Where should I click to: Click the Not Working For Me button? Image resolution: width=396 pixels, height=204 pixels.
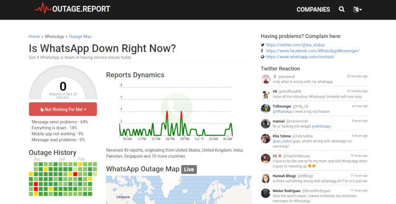point(63,109)
